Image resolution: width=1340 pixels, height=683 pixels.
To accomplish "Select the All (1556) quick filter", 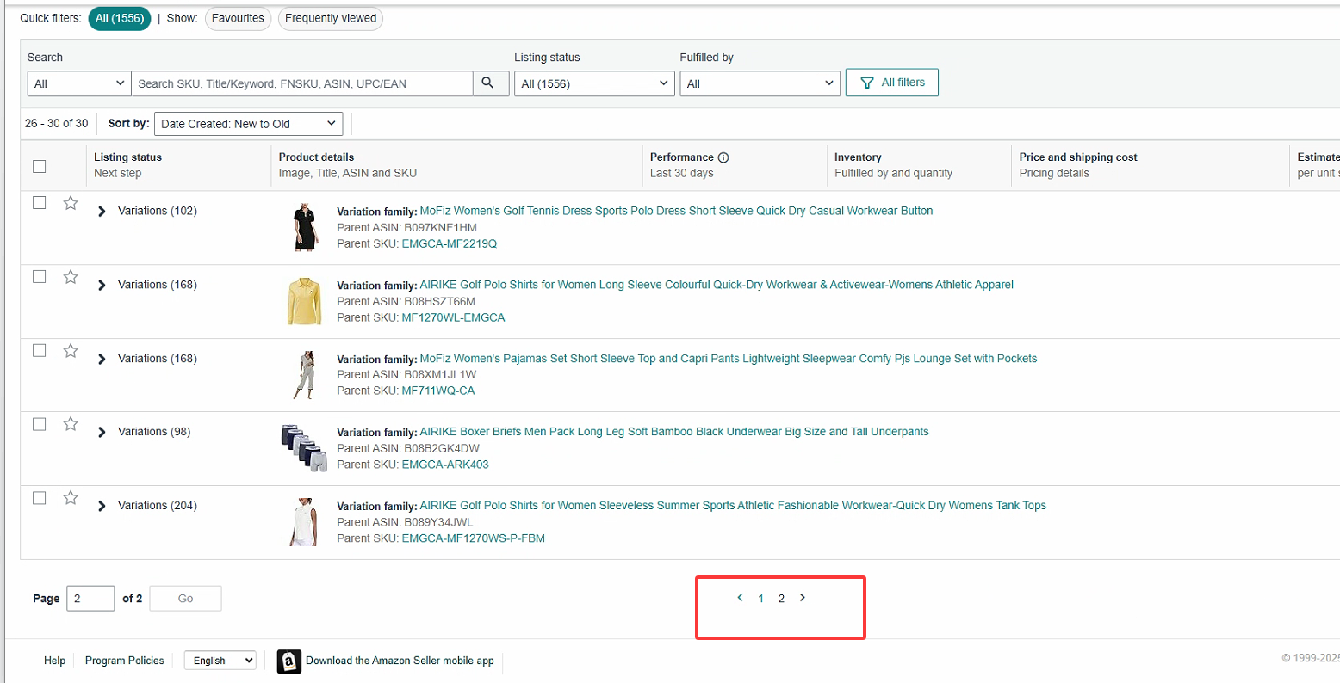I will tap(120, 19).
